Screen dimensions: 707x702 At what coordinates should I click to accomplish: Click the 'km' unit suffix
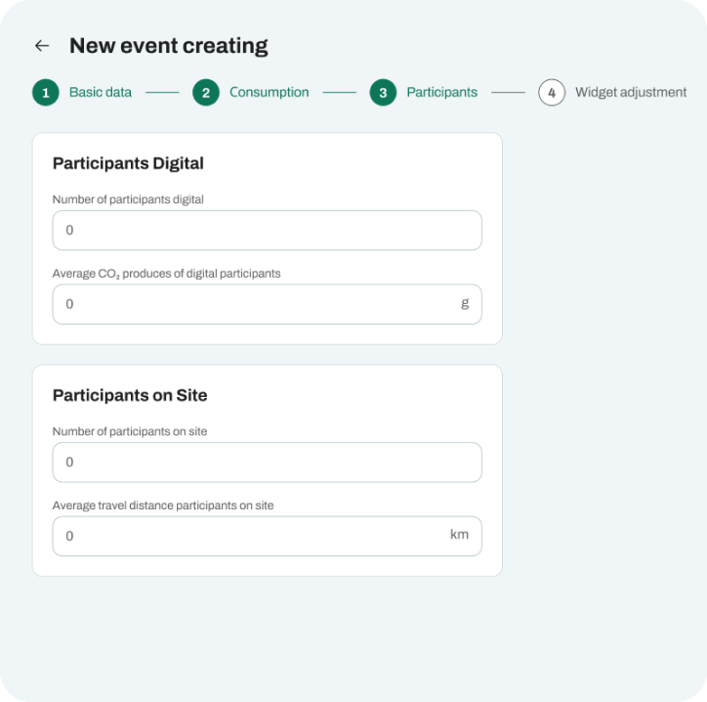[460, 535]
